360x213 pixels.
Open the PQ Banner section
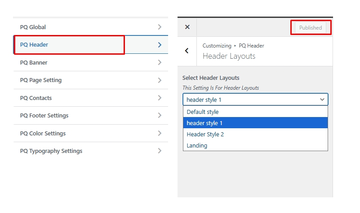34,63
